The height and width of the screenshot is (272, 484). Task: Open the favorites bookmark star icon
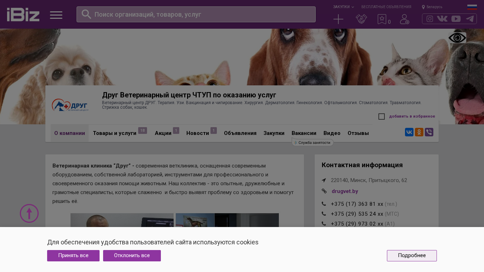(382, 19)
